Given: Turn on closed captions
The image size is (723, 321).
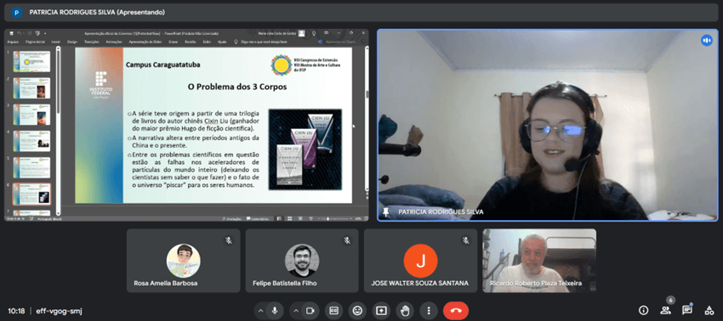Looking at the screenshot, I should coord(333,311).
